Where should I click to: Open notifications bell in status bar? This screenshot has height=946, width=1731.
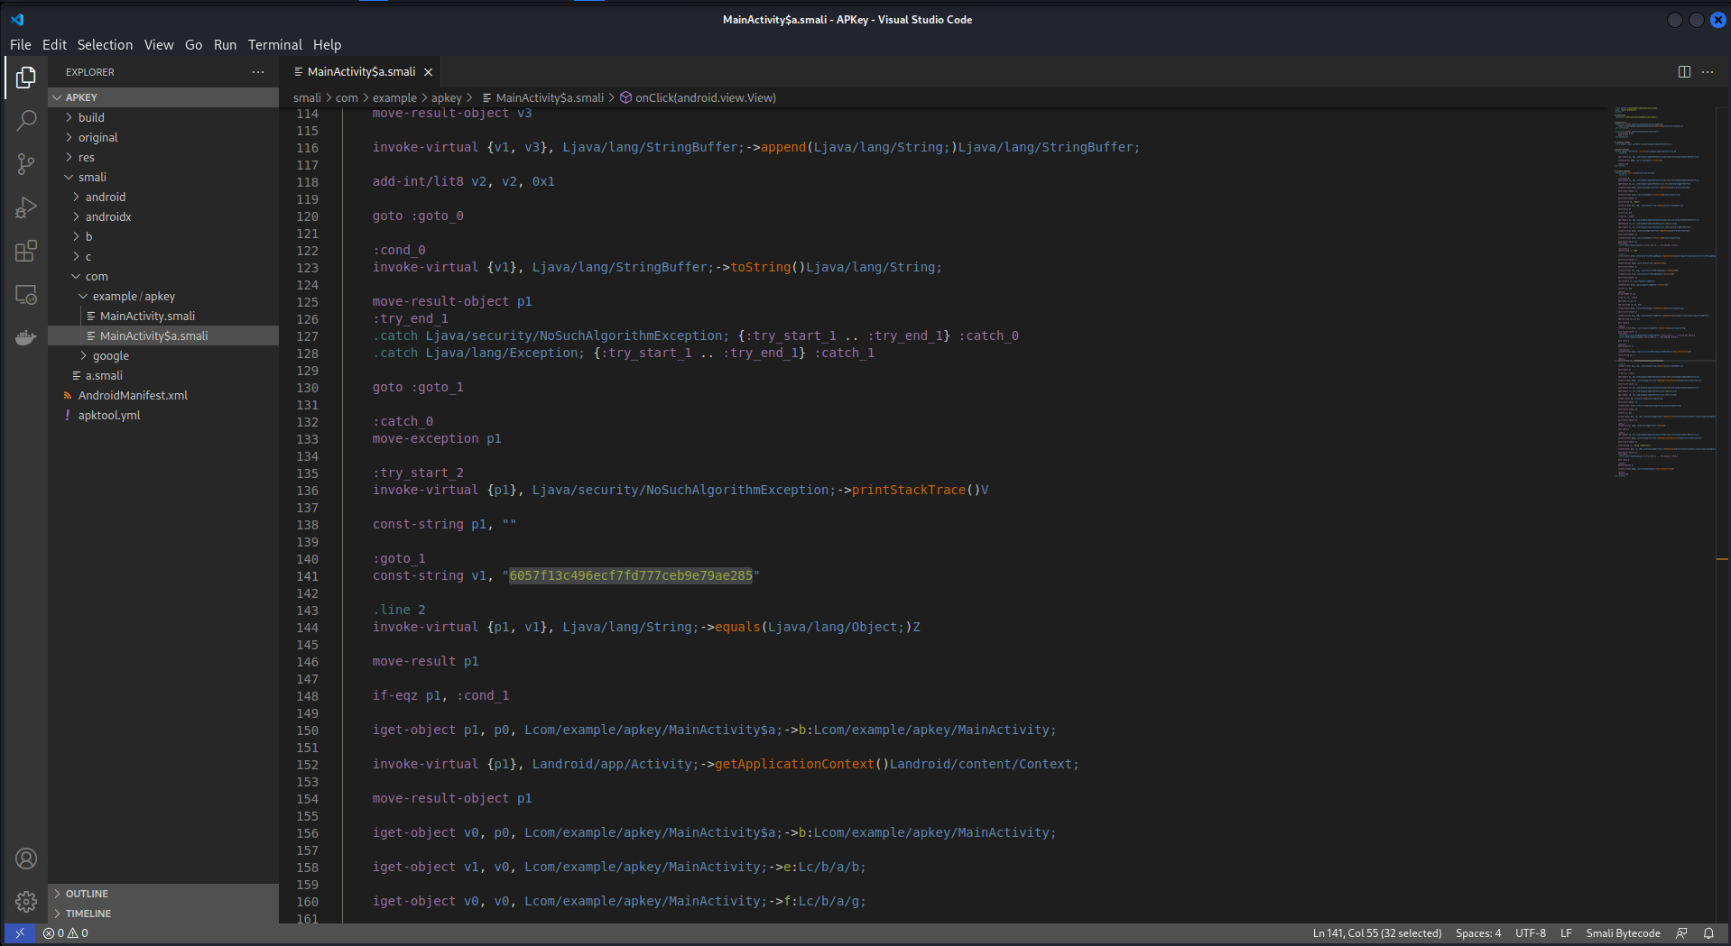tap(1708, 933)
